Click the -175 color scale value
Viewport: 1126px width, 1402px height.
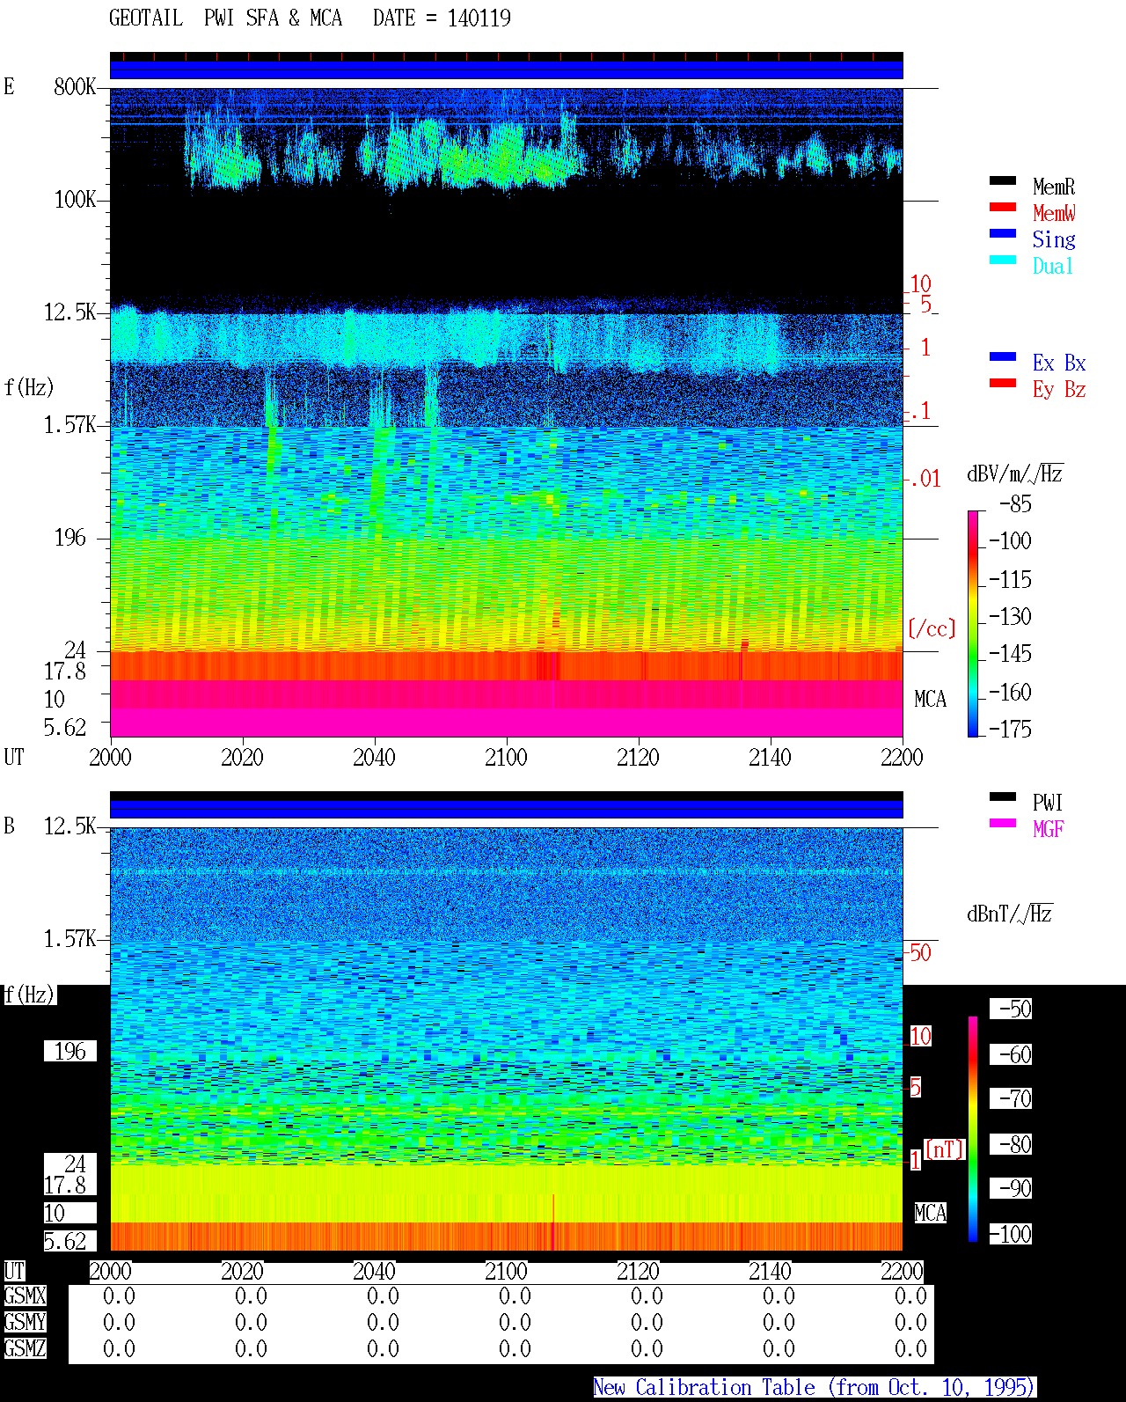(x=1010, y=729)
